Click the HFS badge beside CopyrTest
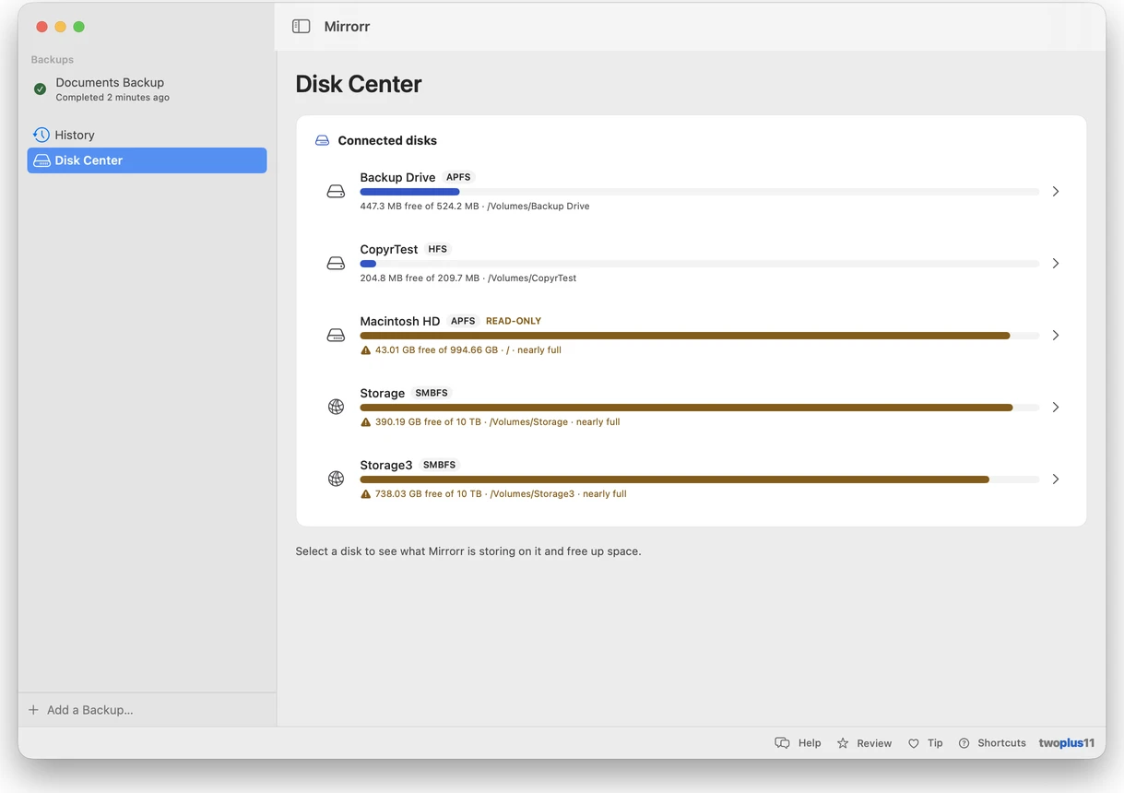This screenshot has height=793, width=1124. click(x=438, y=249)
